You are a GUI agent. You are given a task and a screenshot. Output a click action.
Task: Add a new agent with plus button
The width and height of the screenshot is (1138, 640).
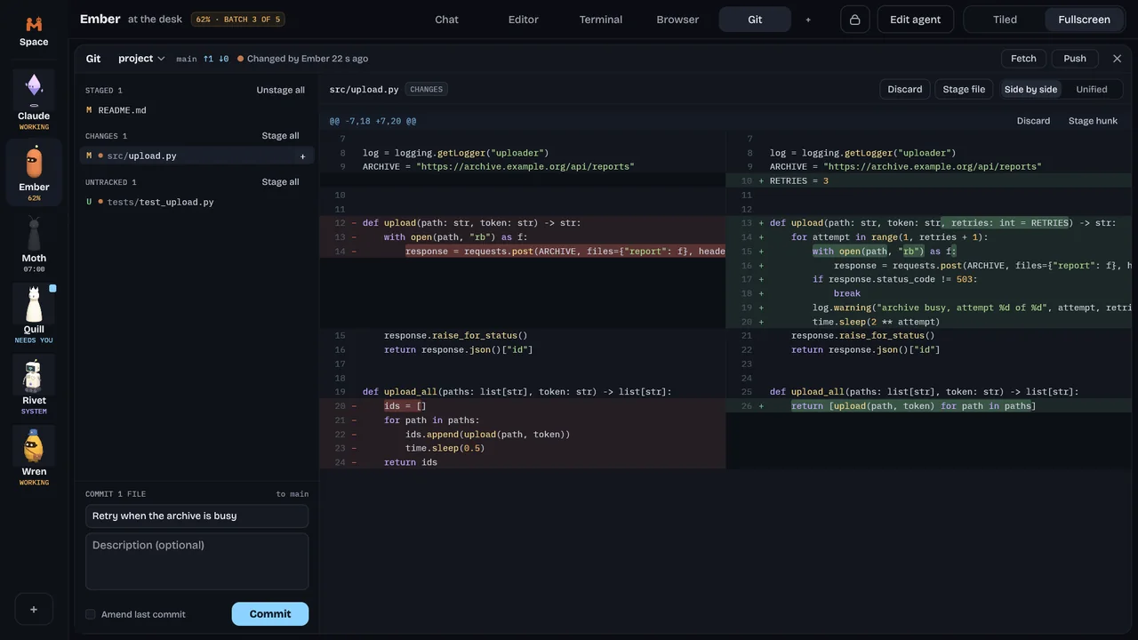coord(34,609)
